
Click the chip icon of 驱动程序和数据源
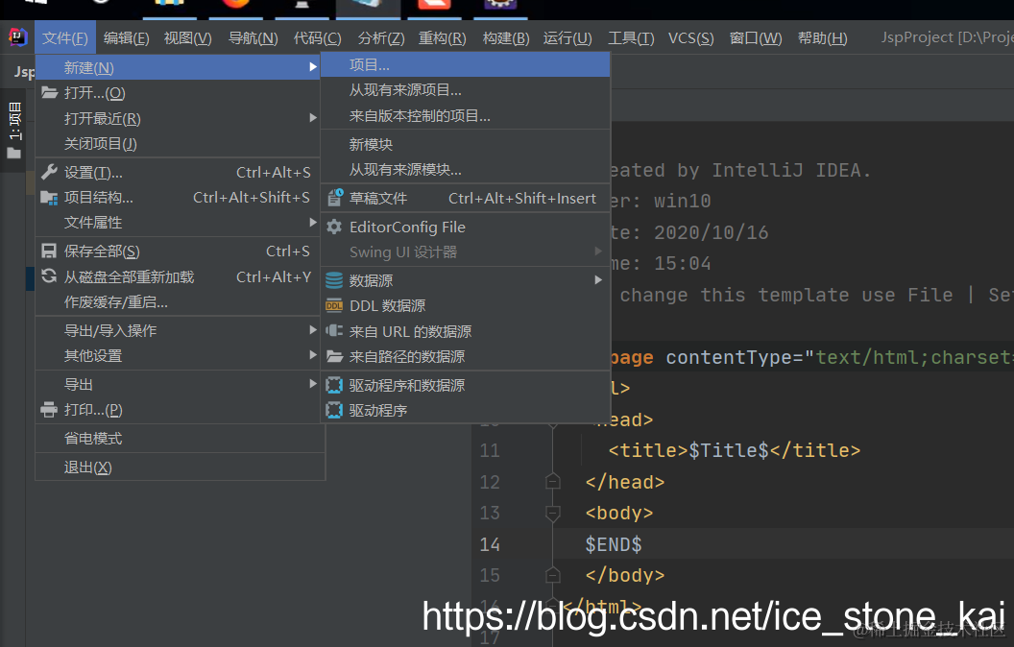334,385
